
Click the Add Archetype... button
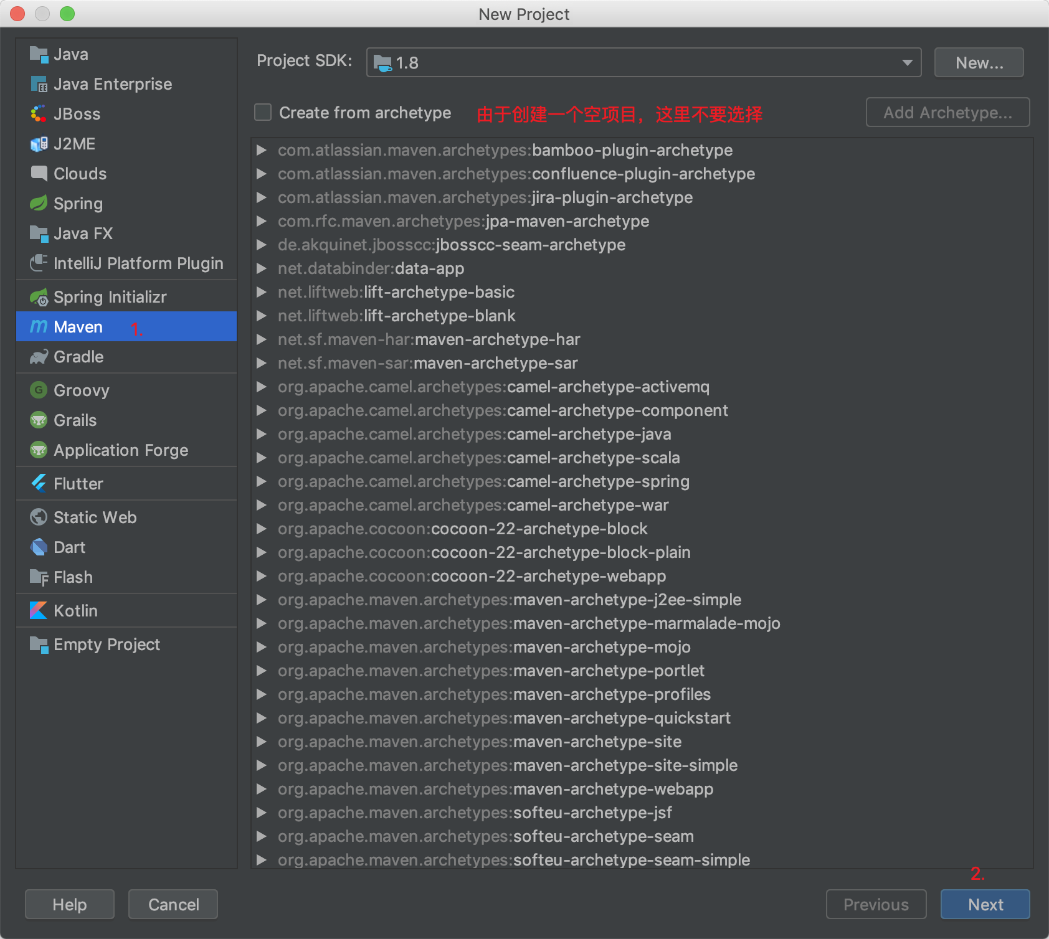point(947,112)
